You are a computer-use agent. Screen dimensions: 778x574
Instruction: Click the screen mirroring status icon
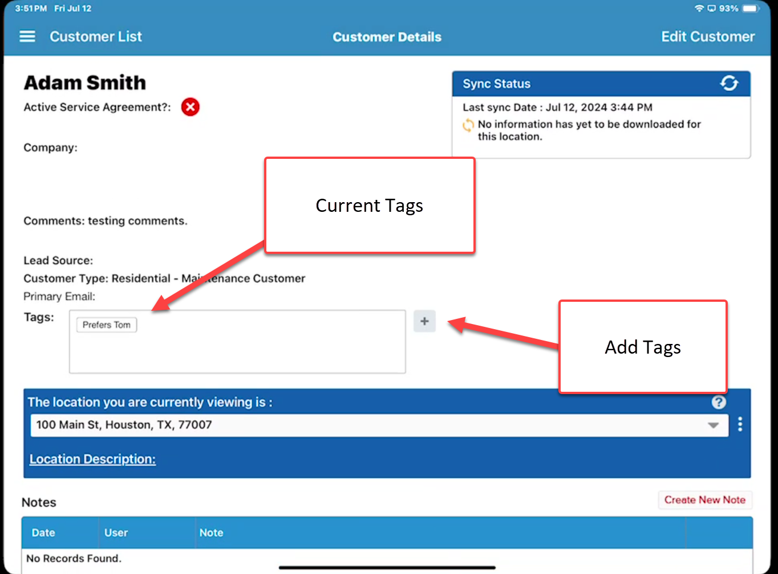711,8
